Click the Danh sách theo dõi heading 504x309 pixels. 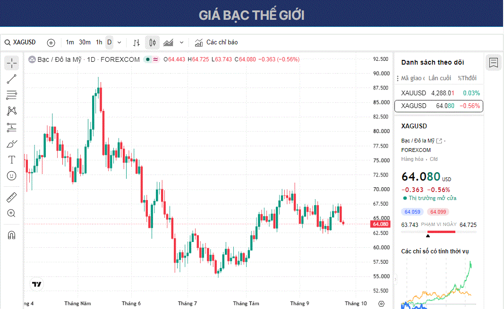point(432,63)
